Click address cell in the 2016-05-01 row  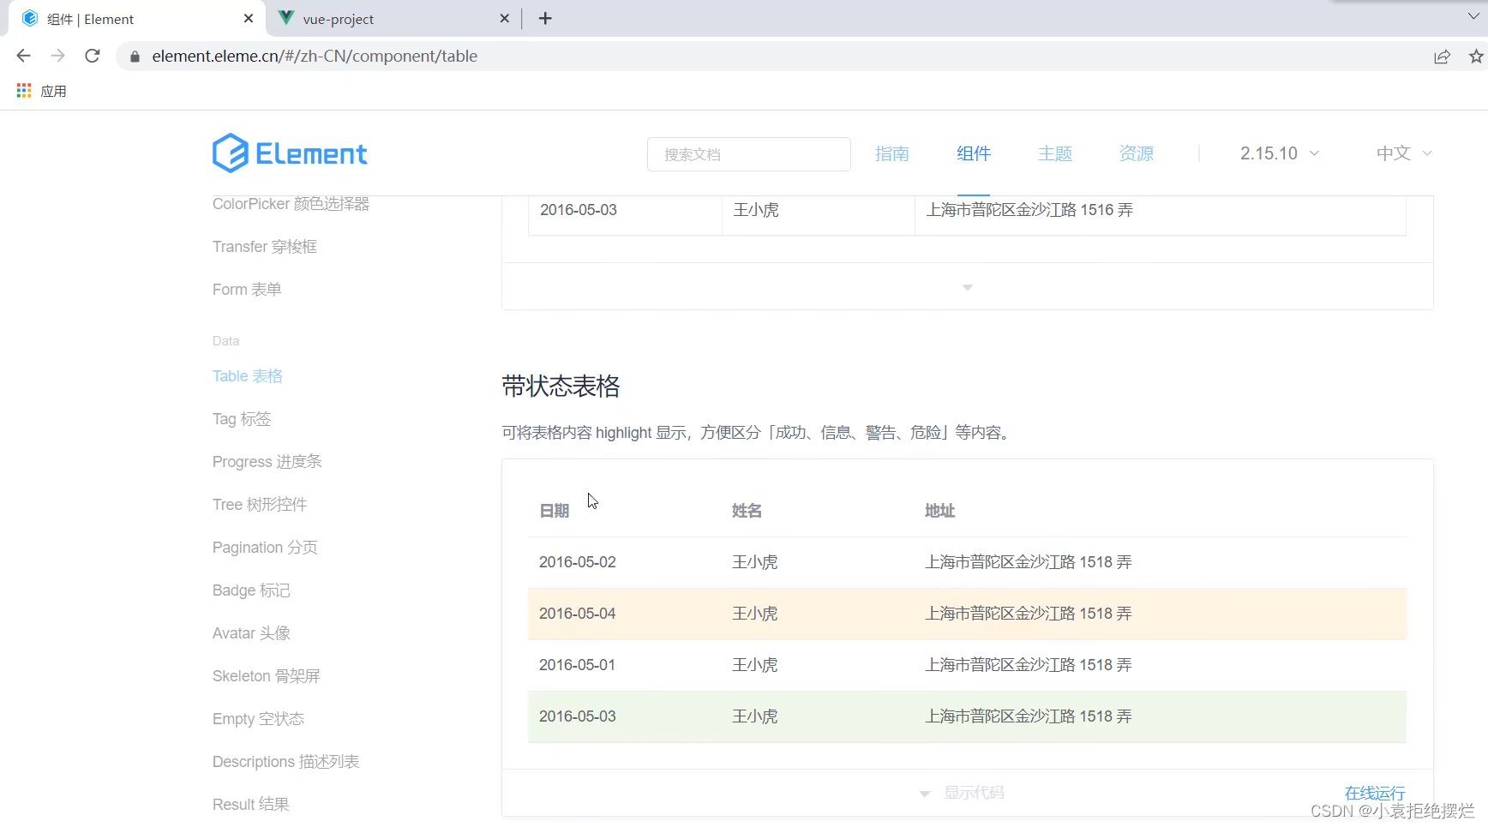1028,665
